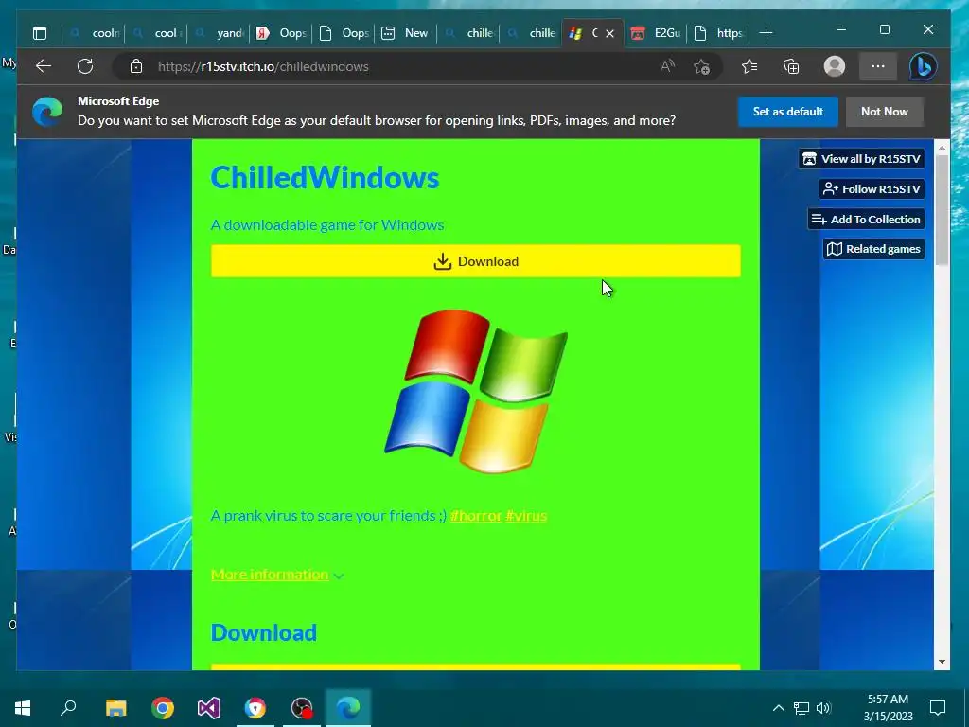The image size is (969, 727).
Task: Close the current ChilledWindows tab
Action: click(610, 33)
